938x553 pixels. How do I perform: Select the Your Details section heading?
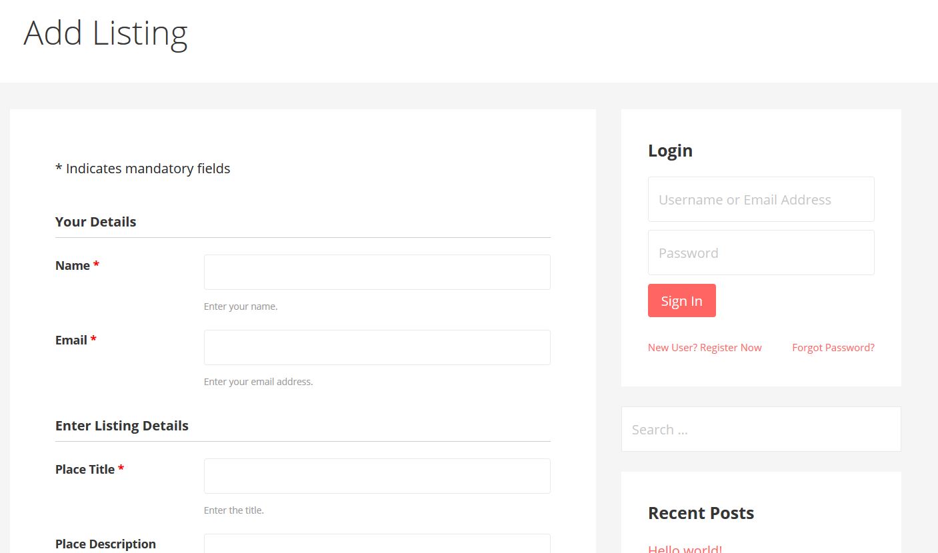95,222
